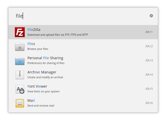
Task: Click the Mail envelope icon
Action: [20, 103]
